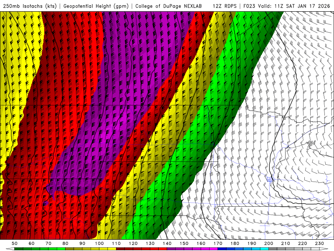Click the 'Geopotential Height (gpm)' title text
The height and width of the screenshot is (251, 334).
pos(96,6)
